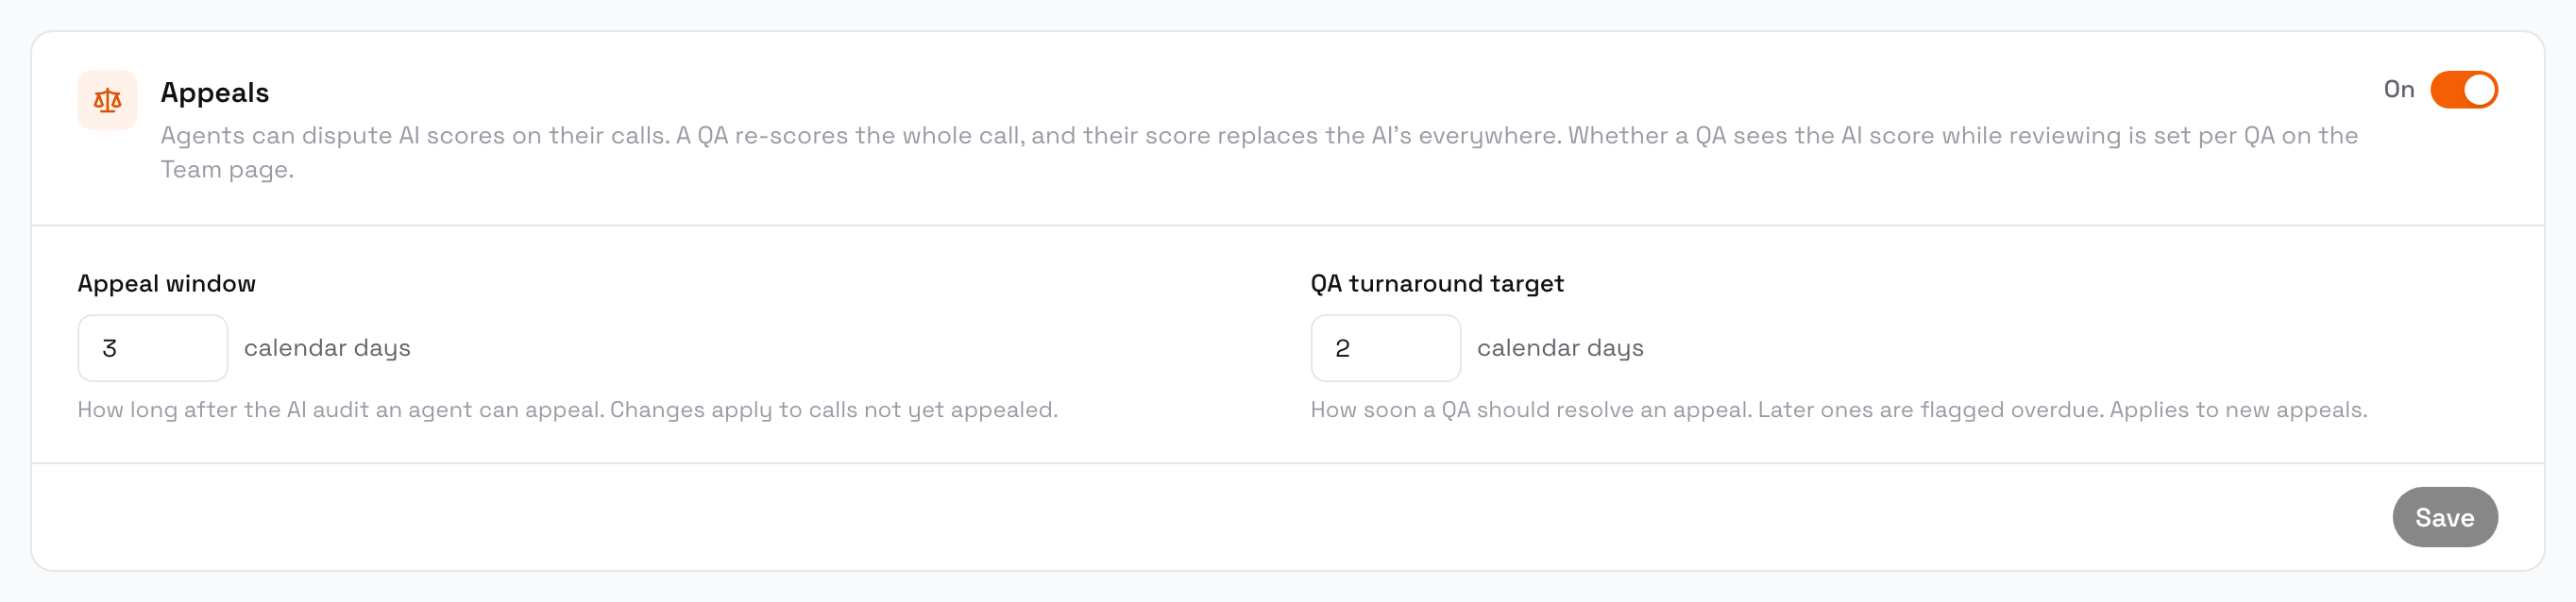Viewport: 2576px width, 602px height.
Task: Focus the Appeal window days input field
Action: click(x=153, y=348)
